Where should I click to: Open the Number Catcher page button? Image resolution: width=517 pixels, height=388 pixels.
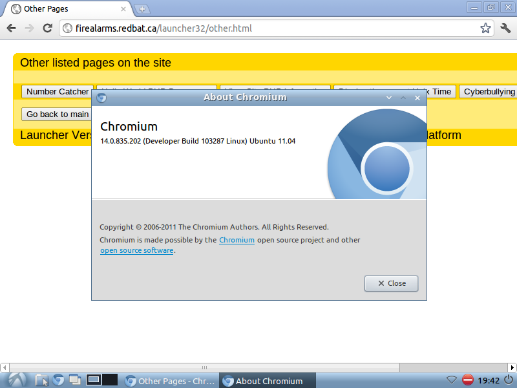[58, 91]
